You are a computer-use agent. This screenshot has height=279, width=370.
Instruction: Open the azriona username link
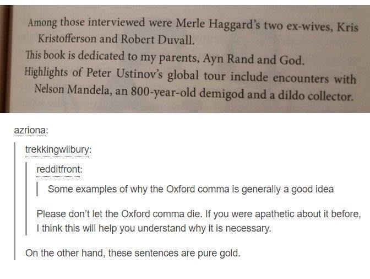pyautogui.click(x=30, y=130)
